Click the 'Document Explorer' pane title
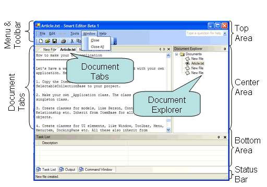 click(188, 49)
